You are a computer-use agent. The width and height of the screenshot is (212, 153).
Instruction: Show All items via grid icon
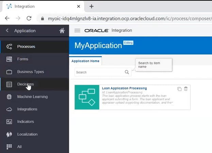[x=10, y=147]
